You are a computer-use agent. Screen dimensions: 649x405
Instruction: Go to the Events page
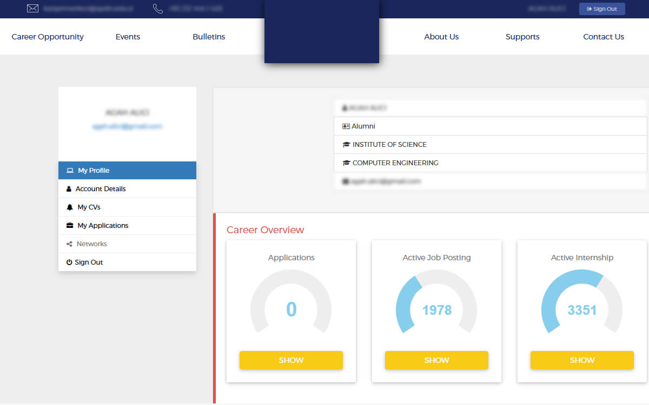tap(128, 37)
